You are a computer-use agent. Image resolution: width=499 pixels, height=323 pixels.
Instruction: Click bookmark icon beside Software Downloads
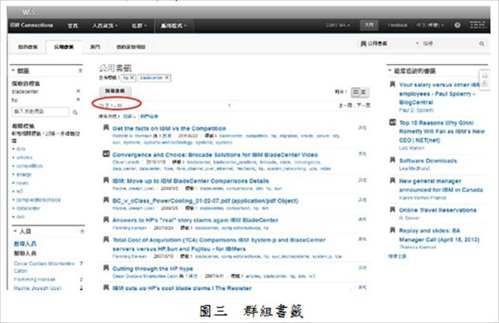pos(391,161)
